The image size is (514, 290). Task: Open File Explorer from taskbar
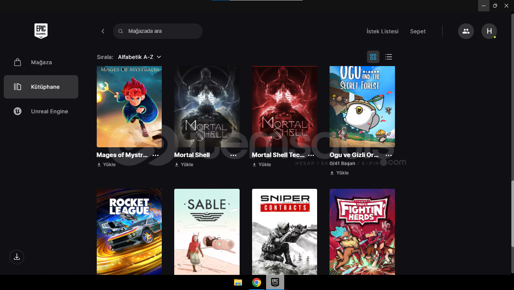pyautogui.click(x=238, y=282)
